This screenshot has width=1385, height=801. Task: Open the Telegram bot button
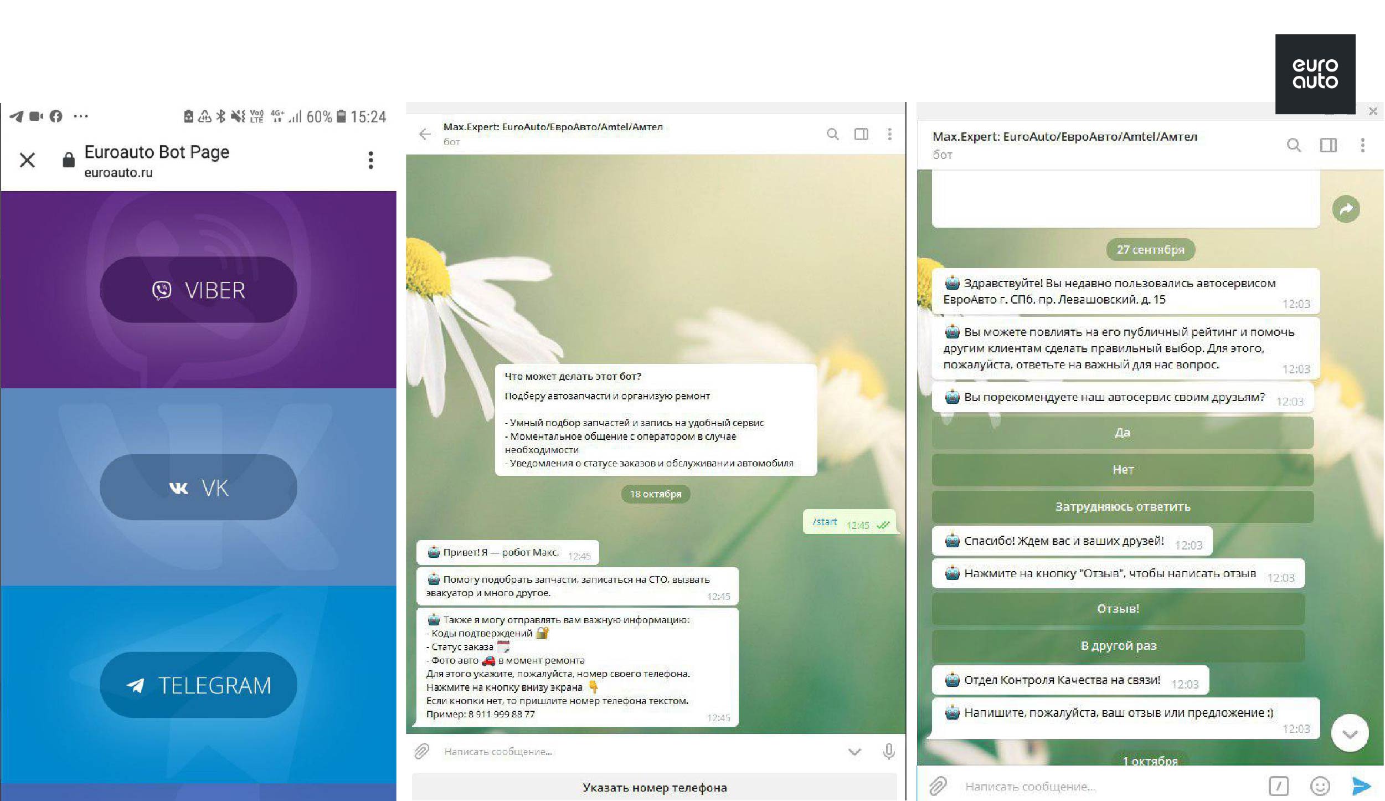pos(198,685)
